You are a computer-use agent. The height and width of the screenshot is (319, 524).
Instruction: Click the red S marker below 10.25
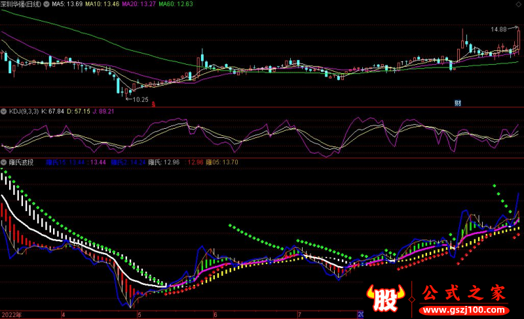[x=153, y=103]
